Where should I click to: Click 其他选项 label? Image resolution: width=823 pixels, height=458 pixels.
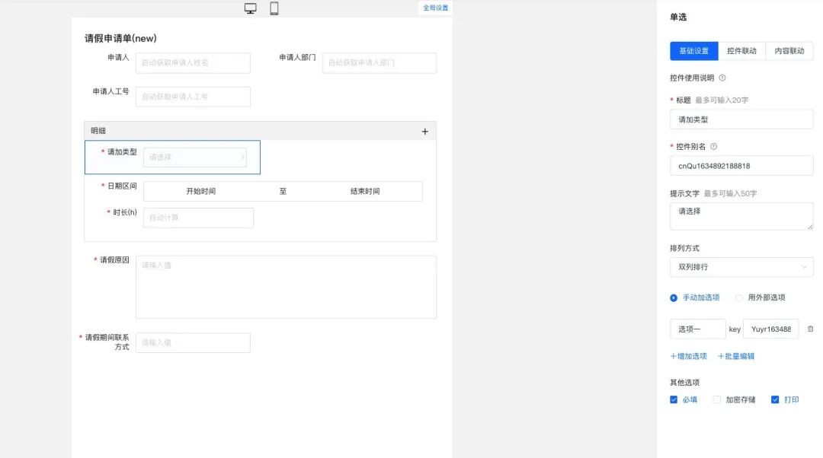[x=684, y=383]
